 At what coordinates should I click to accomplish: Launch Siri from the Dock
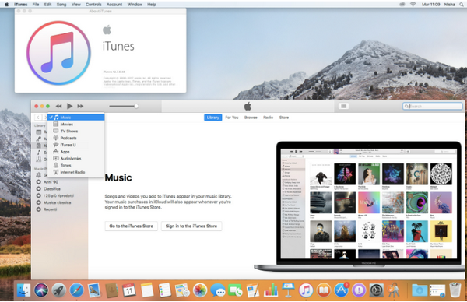tap(41, 290)
